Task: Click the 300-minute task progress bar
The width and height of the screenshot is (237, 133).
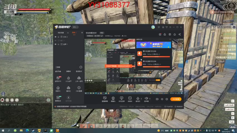Action: pos(156,67)
